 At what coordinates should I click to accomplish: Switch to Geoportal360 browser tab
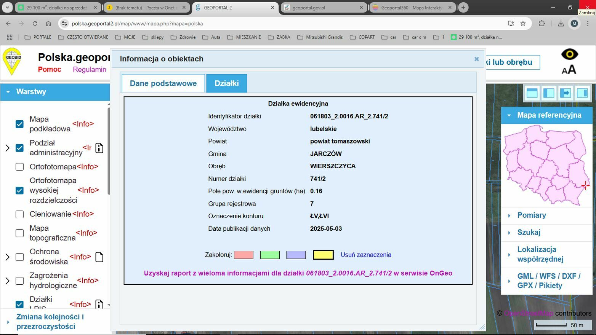pos(412,8)
